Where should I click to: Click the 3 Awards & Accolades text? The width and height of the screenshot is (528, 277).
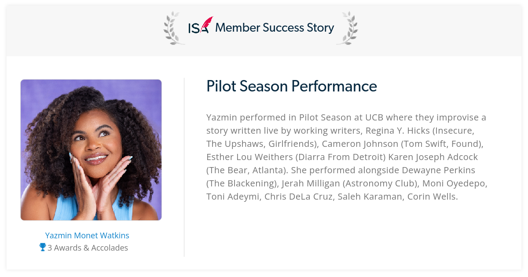click(88, 248)
